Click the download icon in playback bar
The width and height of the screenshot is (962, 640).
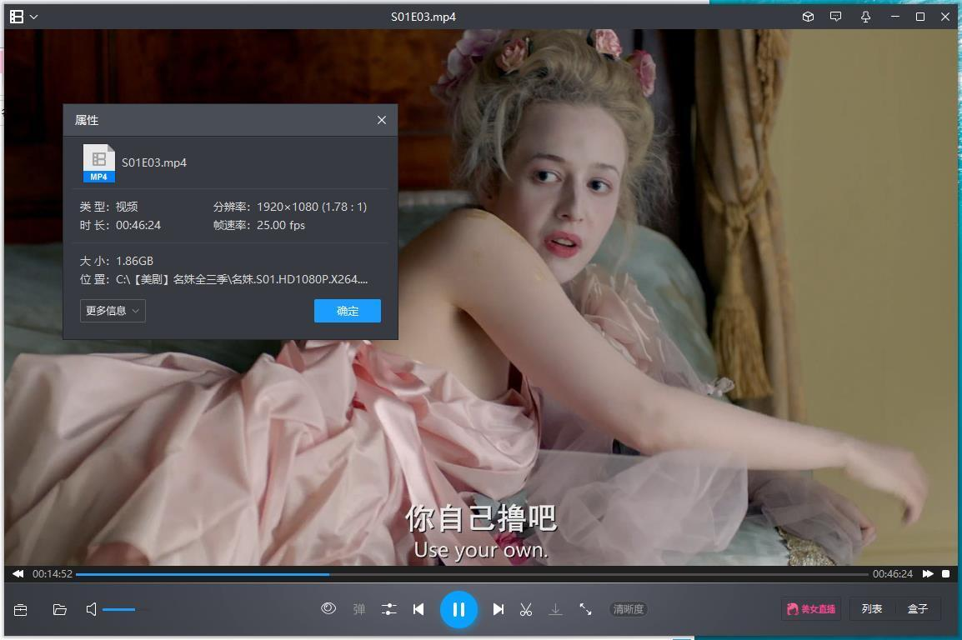(555, 609)
